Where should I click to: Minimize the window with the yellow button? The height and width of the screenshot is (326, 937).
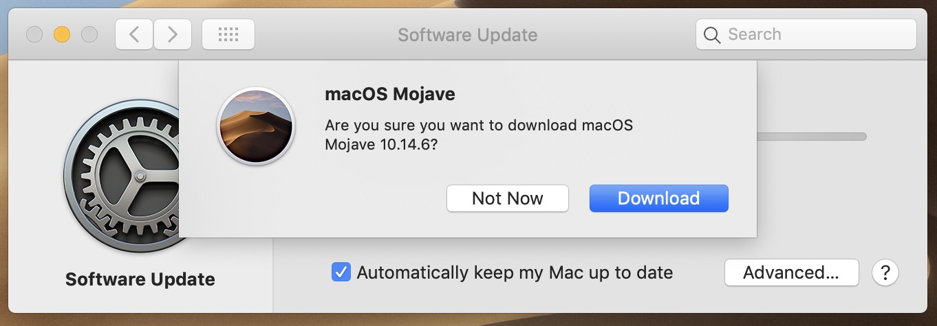[x=62, y=34]
